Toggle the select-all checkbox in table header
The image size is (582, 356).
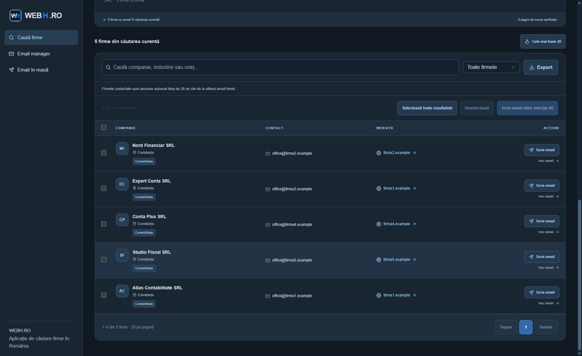click(x=104, y=128)
